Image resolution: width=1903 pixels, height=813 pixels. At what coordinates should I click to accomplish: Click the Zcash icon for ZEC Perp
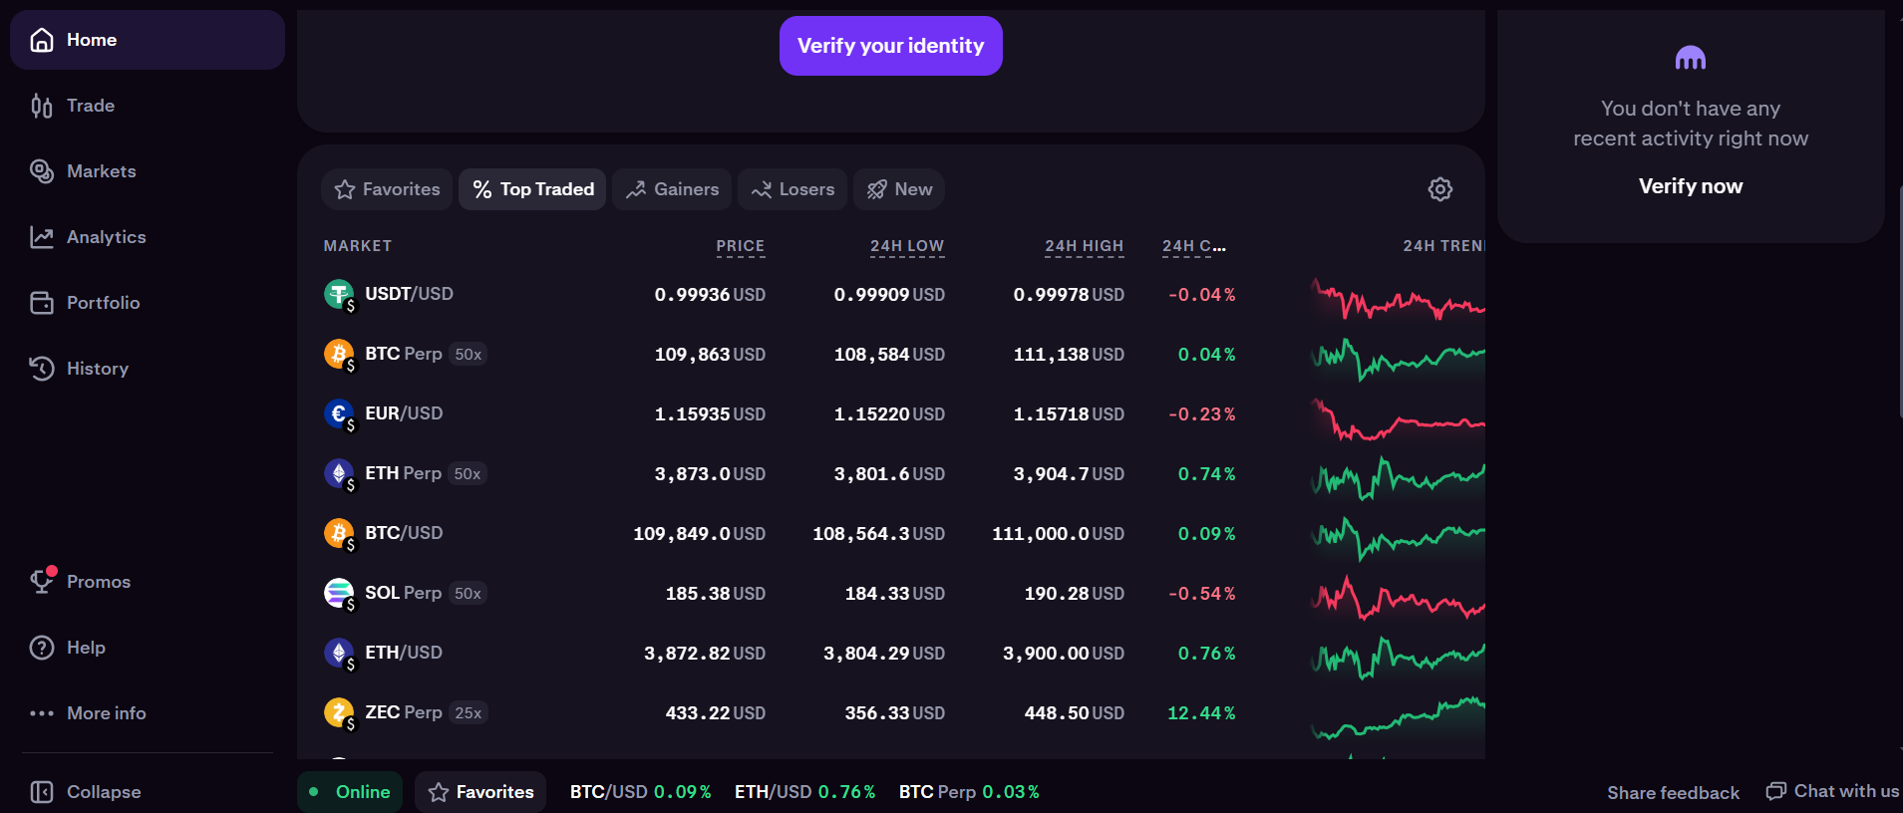click(x=338, y=712)
